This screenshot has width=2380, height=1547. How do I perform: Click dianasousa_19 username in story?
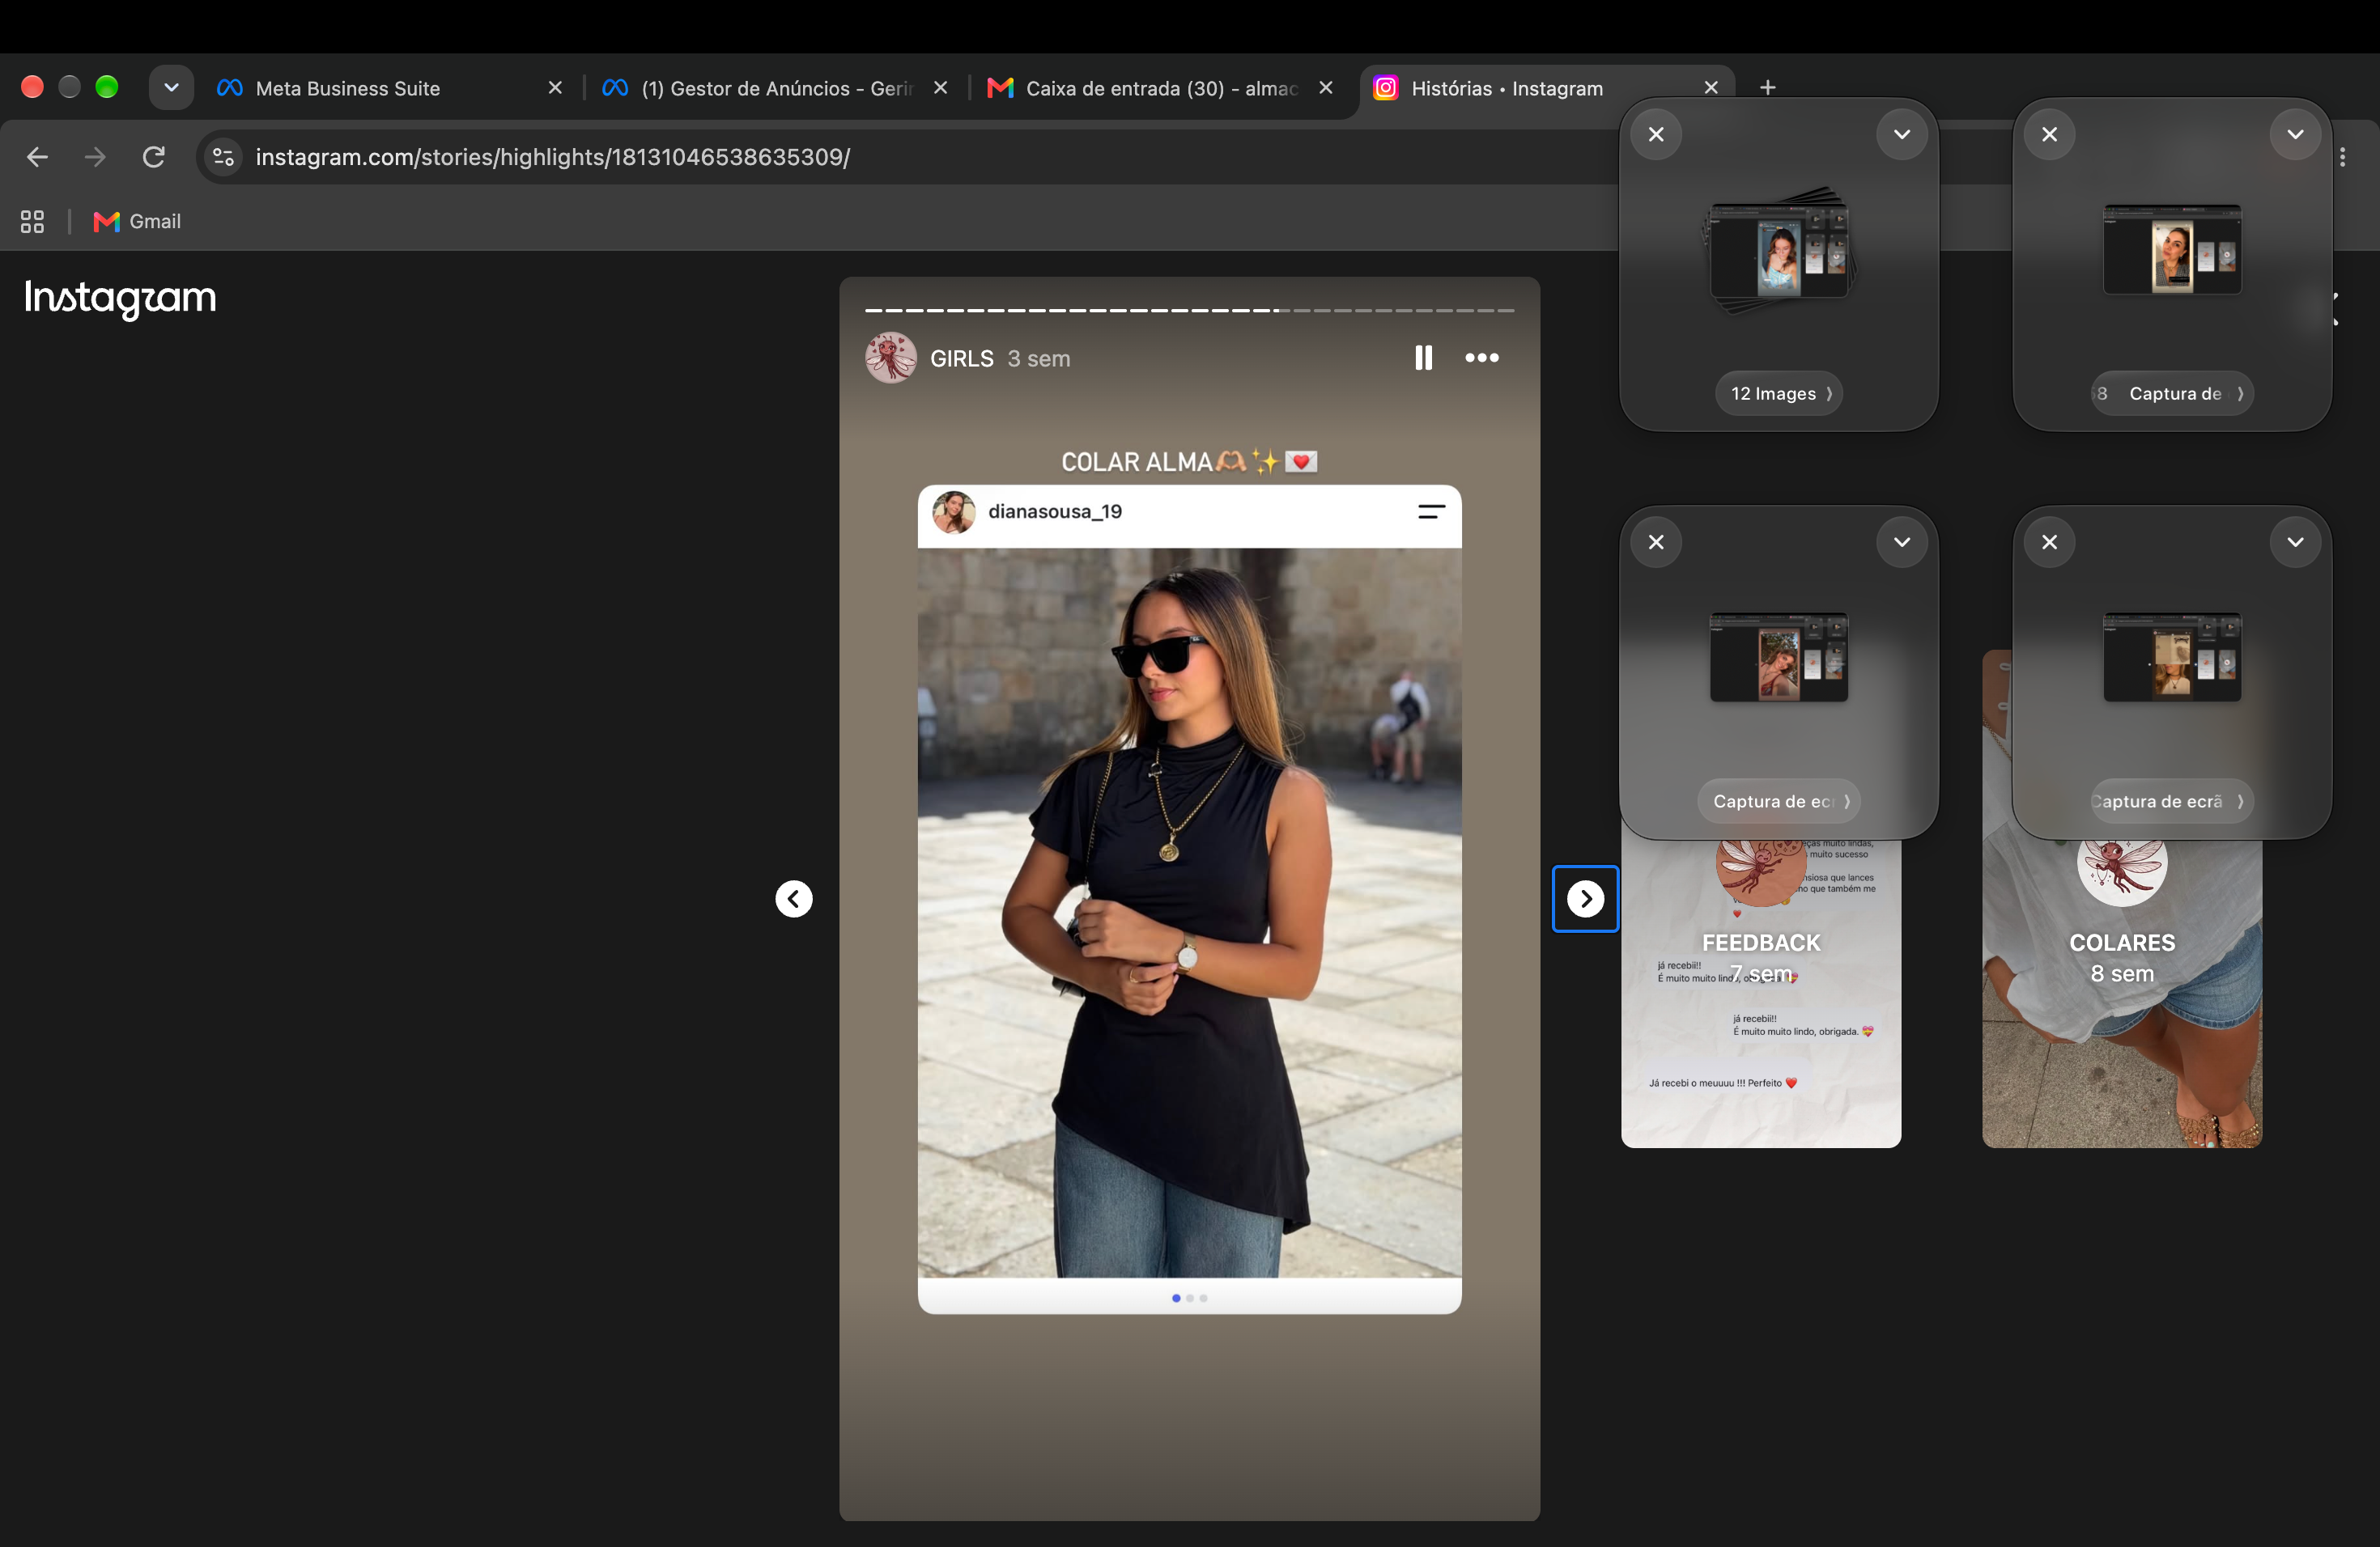coord(1055,511)
